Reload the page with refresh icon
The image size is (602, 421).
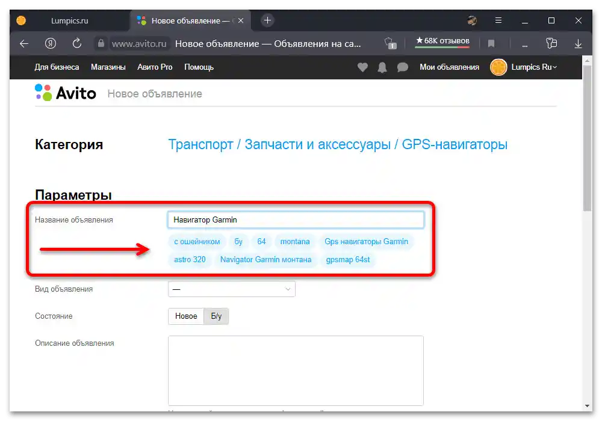[77, 43]
